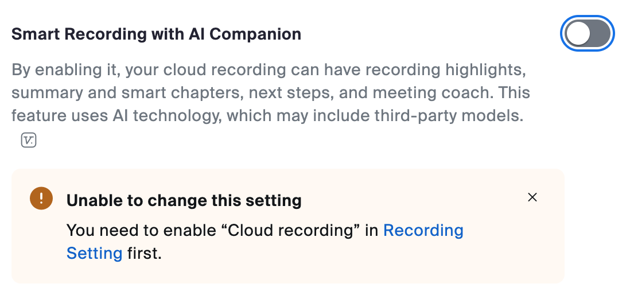Click the 'Smart Recording with AI Companion' heading

[x=156, y=34]
